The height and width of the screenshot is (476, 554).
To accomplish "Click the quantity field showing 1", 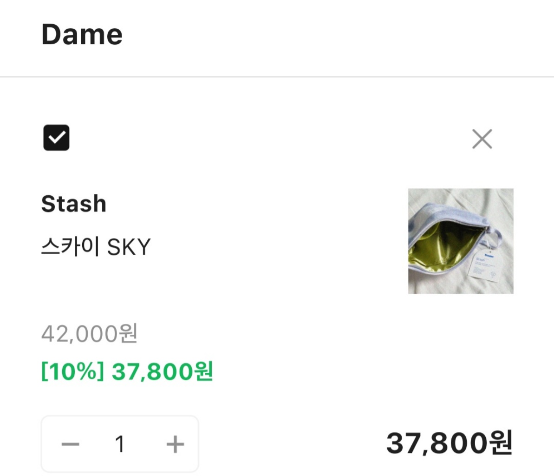I will point(120,444).
